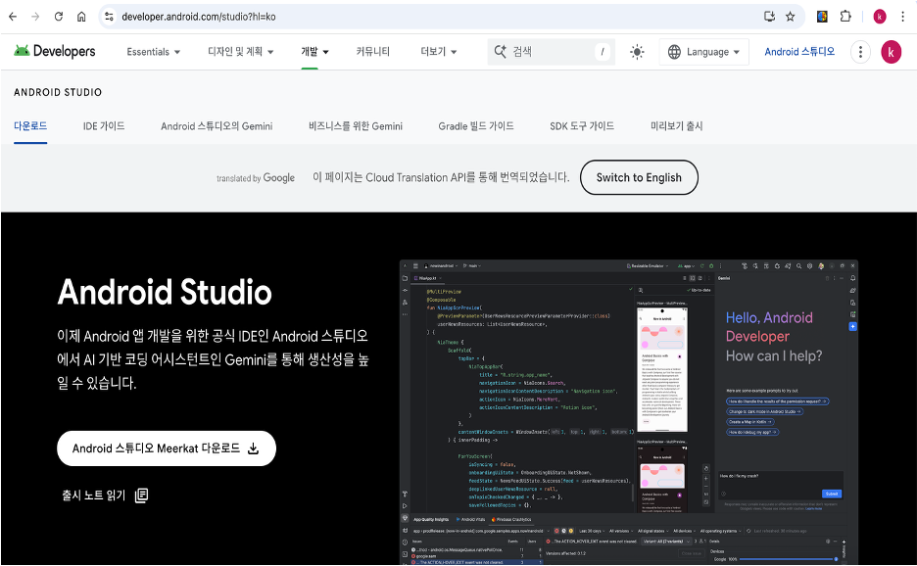Screen dimensions: 917x566
Task: Click the Cloud Translation API notice text
Action: coord(441,177)
